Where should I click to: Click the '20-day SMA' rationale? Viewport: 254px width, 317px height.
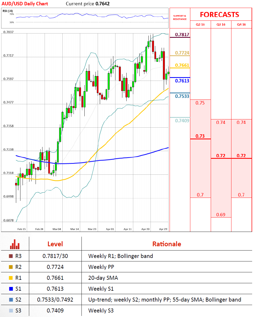pos(103,278)
